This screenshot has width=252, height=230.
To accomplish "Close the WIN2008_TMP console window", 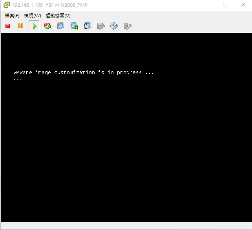I will coord(243,5).
